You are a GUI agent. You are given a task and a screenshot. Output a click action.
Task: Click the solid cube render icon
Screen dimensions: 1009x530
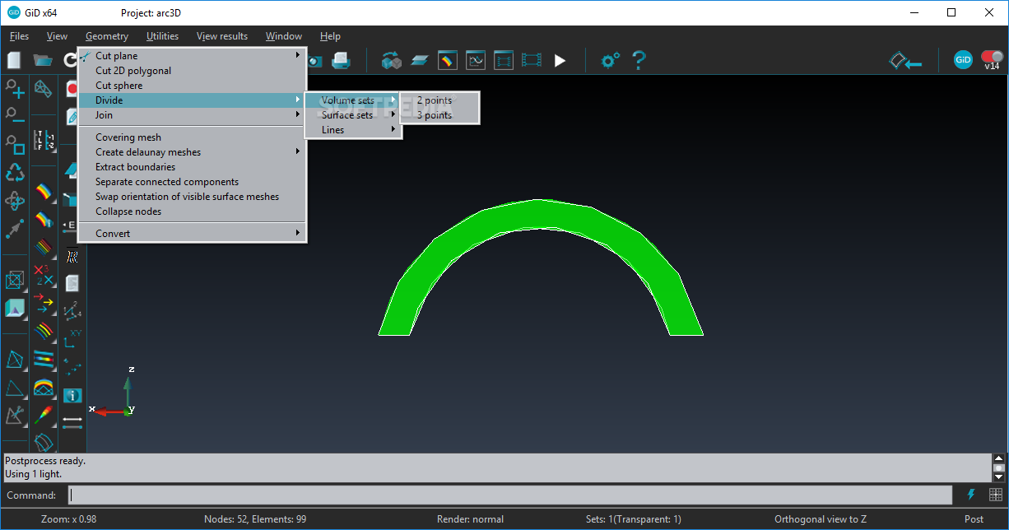coord(15,309)
